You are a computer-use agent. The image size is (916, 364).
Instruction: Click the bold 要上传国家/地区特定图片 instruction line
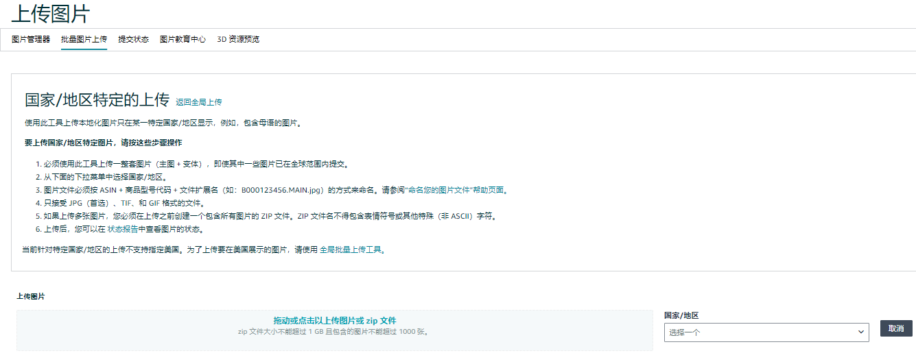103,143
